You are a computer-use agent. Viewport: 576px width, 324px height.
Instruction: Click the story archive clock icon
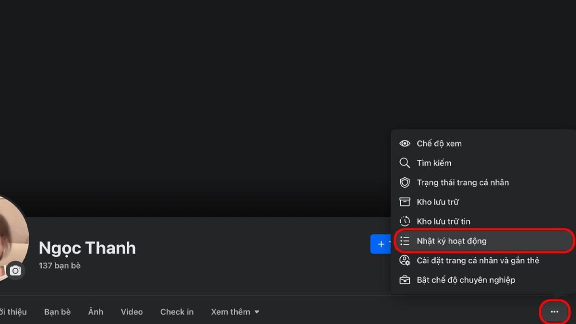(405, 221)
